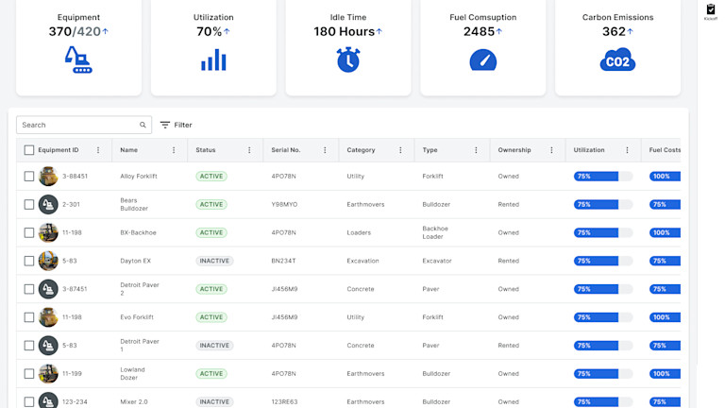The image size is (725, 408).
Task: Click the Filter button
Action: (x=177, y=125)
